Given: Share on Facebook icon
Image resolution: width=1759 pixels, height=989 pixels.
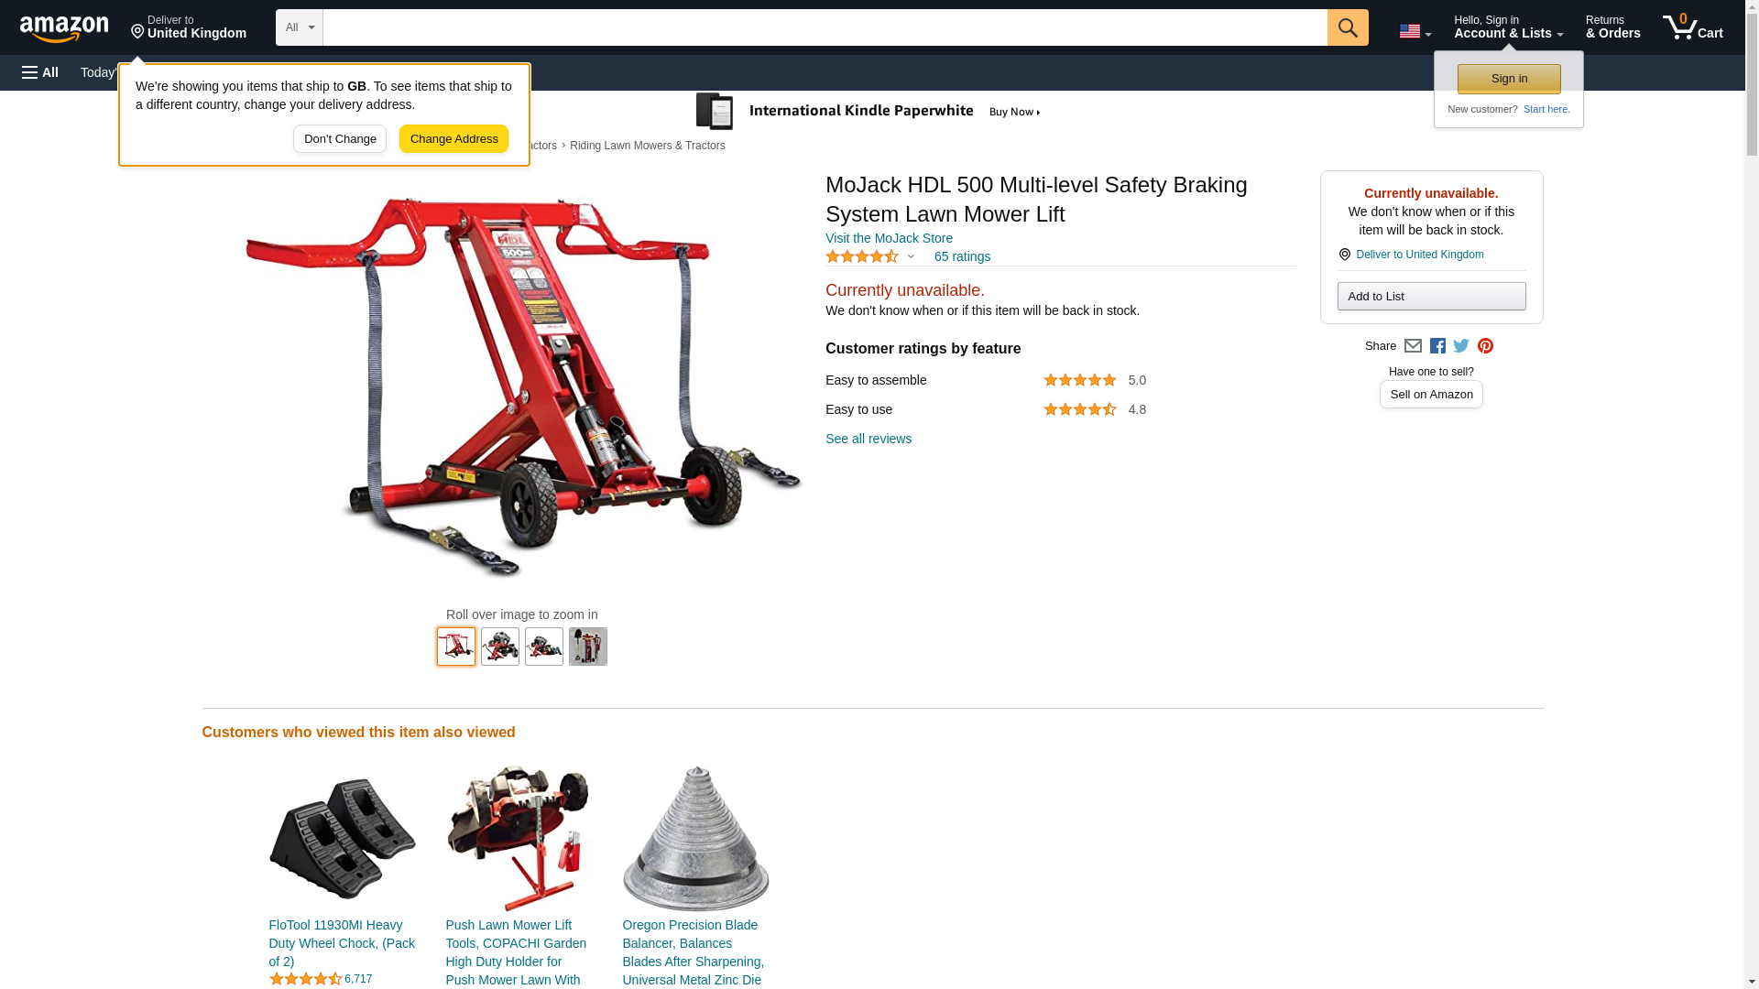Looking at the screenshot, I should pyautogui.click(x=1437, y=346).
